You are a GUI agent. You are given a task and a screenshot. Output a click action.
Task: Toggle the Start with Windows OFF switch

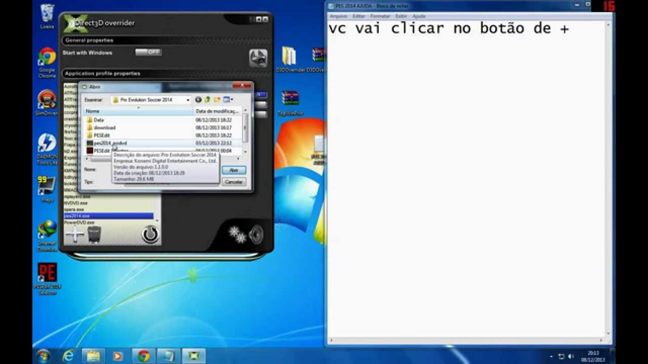pyautogui.click(x=148, y=52)
